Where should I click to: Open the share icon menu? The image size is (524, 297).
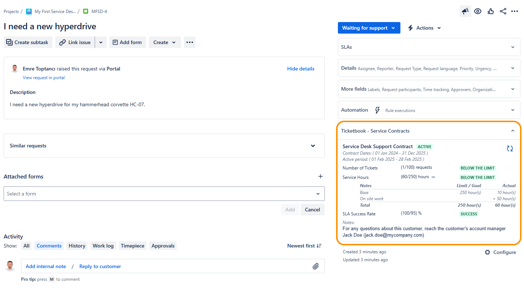(503, 11)
